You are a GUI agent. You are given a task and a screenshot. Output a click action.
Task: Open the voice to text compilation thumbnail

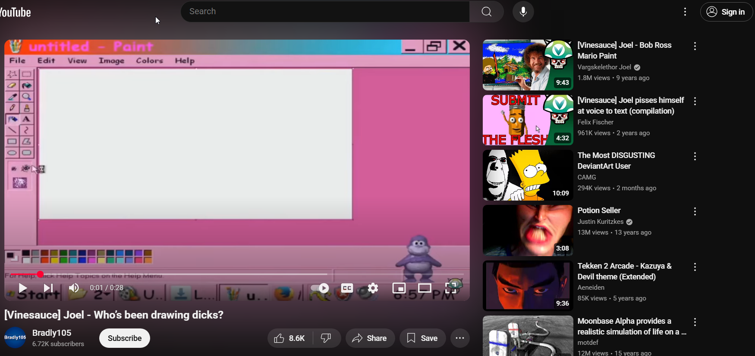[528, 120]
